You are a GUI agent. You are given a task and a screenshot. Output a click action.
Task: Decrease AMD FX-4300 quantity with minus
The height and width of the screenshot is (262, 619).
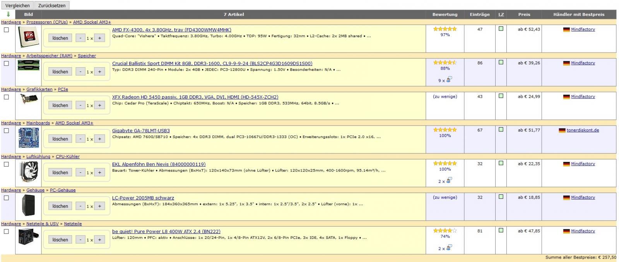tap(80, 38)
